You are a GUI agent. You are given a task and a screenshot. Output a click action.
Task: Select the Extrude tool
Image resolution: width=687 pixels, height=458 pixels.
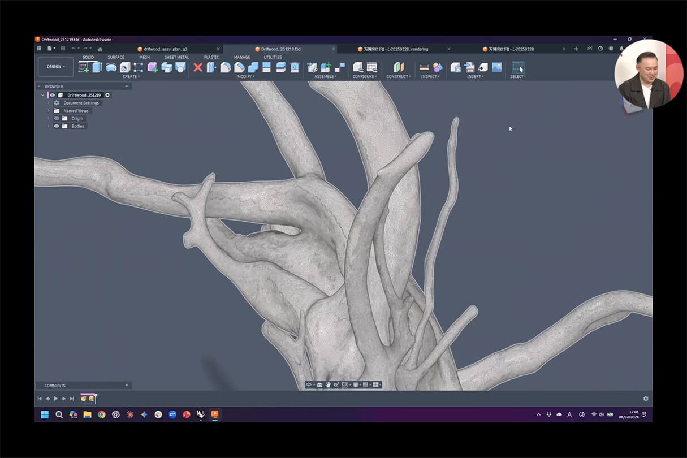[x=97, y=67]
